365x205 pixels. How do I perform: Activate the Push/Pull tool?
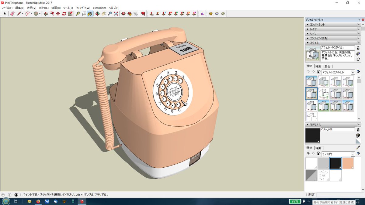[x=46, y=13]
